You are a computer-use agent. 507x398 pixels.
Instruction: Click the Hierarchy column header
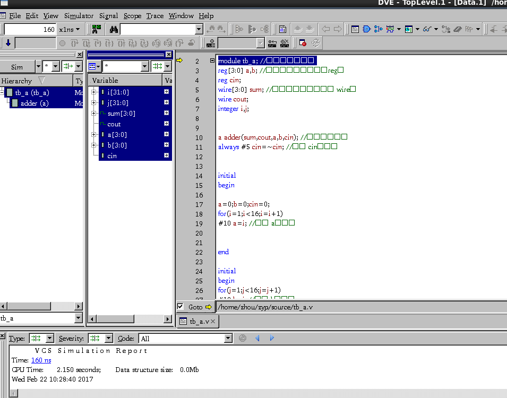click(36, 81)
